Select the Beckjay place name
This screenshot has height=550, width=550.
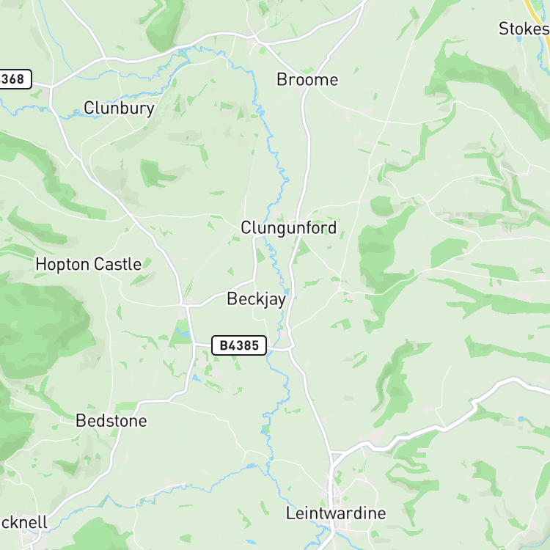pyautogui.click(x=257, y=299)
